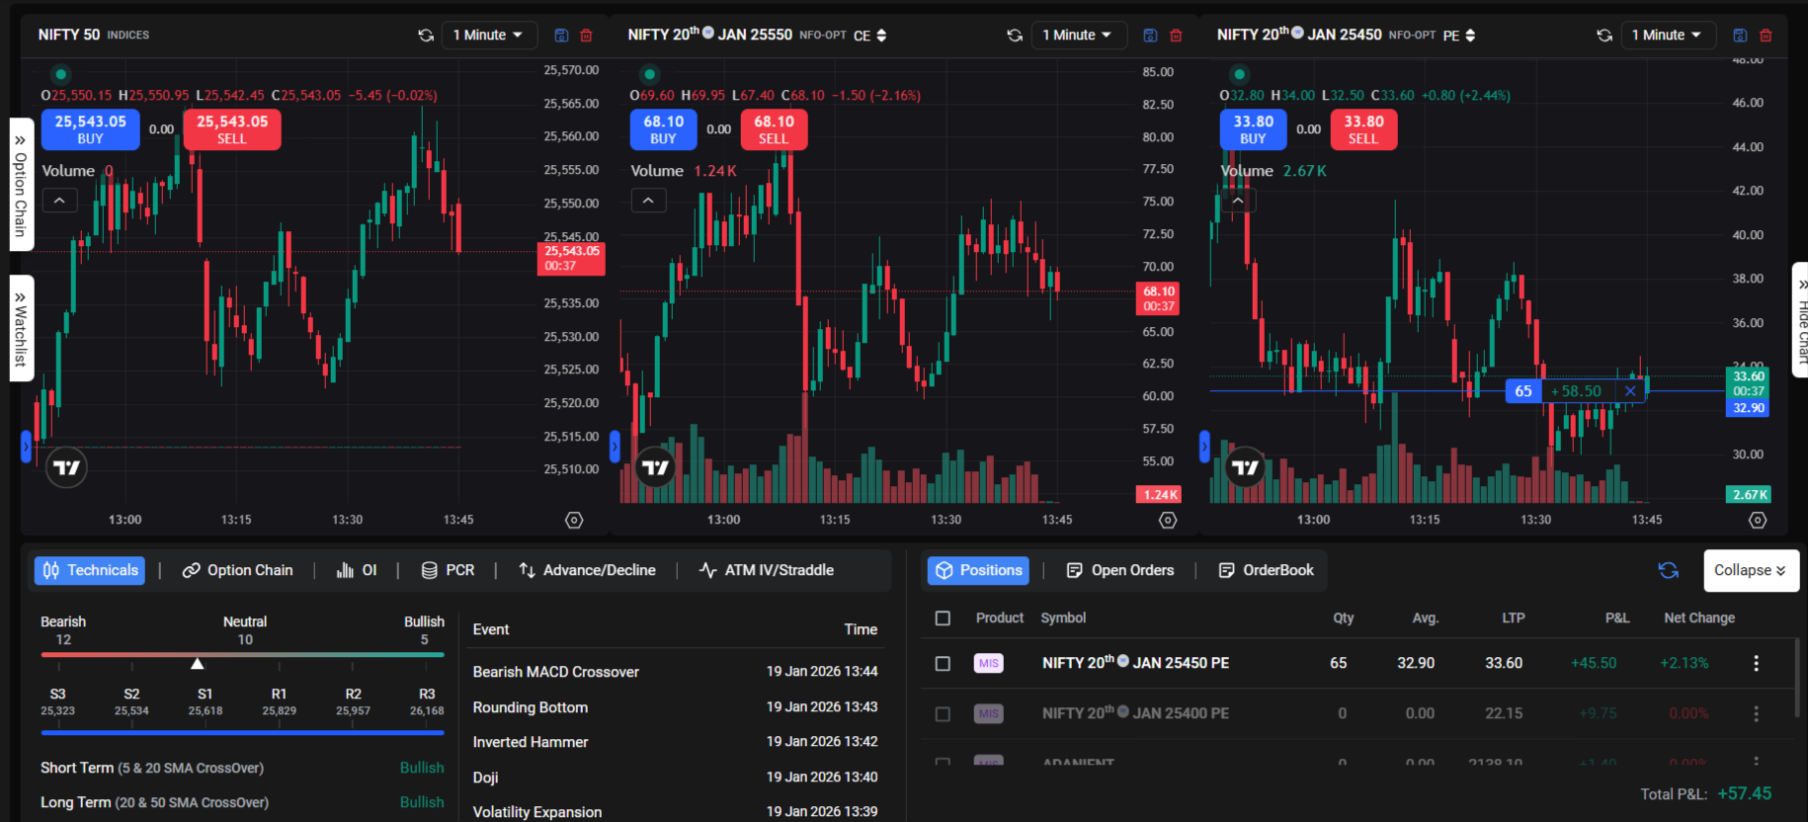The width and height of the screenshot is (1808, 822).
Task: Check the NIFTY 25400 PE position row
Action: point(943,713)
